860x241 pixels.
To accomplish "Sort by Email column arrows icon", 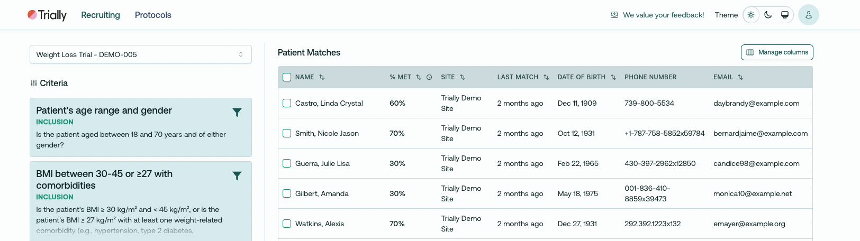I will point(740,77).
